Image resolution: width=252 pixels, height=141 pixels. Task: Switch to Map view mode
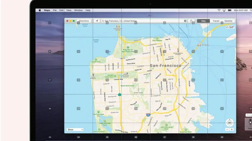click(x=203, y=21)
